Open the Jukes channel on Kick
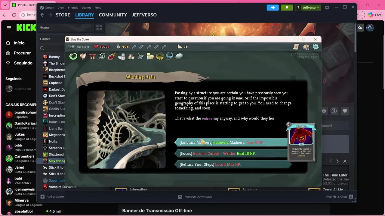This screenshot has height=216, width=385. tap(21, 136)
